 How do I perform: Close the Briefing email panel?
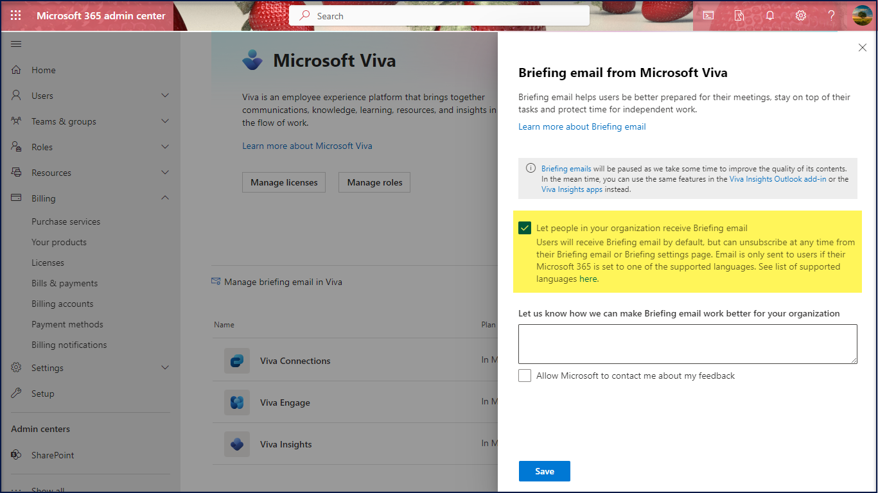862,48
